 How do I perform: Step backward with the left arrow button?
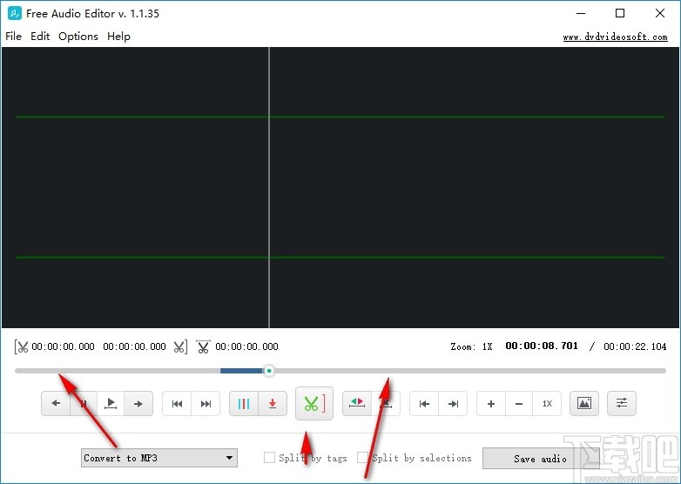pyautogui.click(x=56, y=404)
